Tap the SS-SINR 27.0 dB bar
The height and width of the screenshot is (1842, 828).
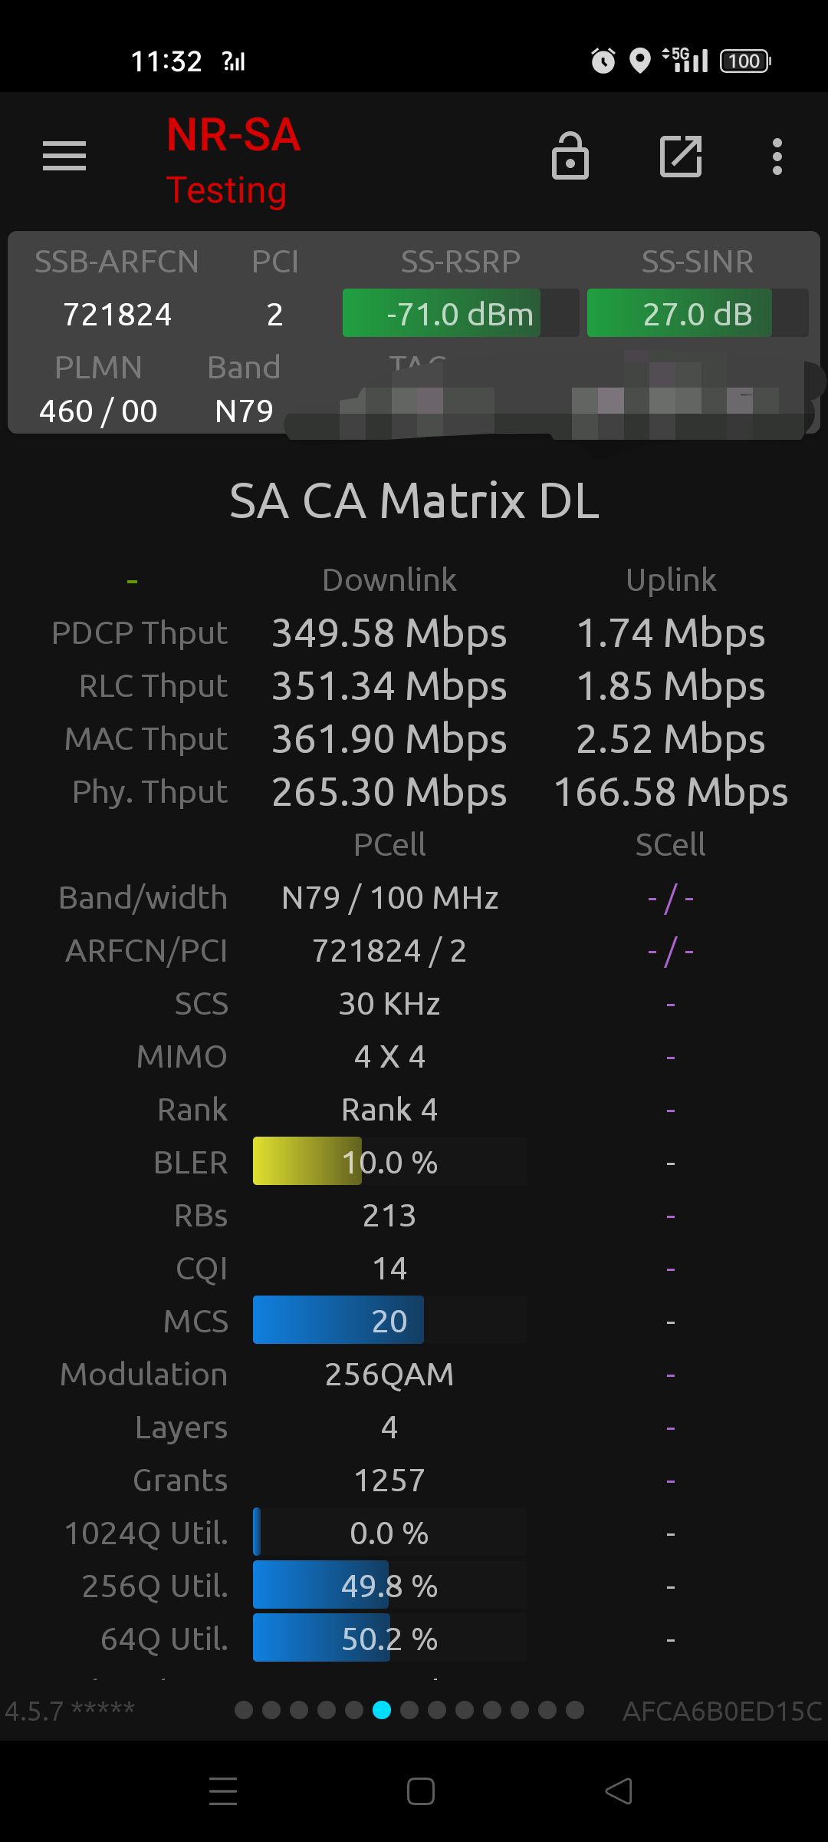coord(697,313)
